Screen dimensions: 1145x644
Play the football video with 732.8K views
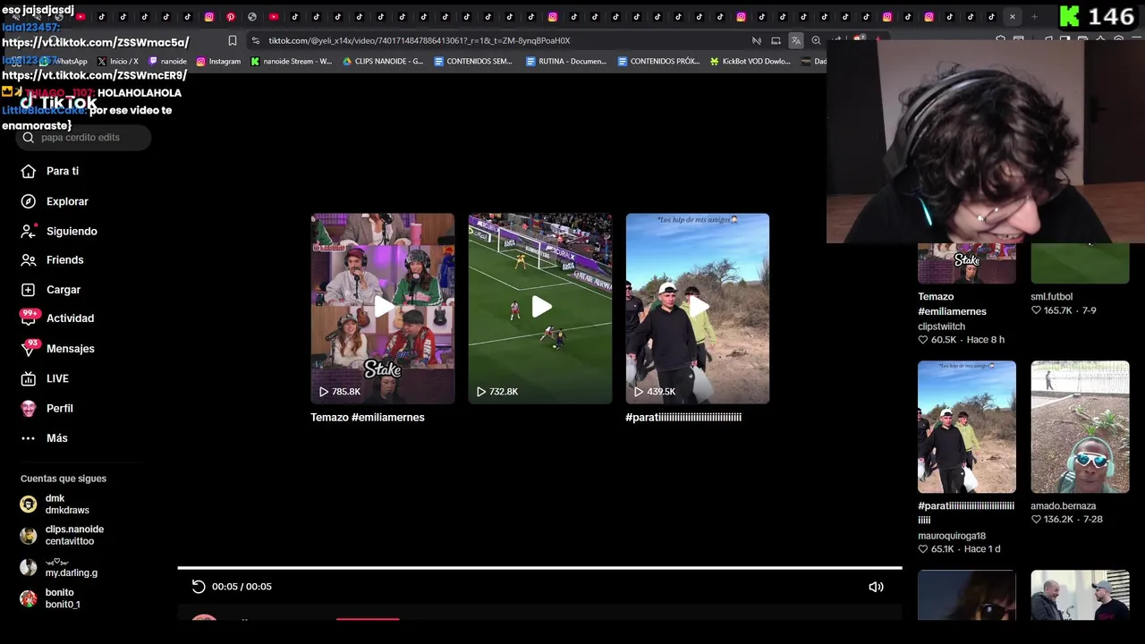coord(540,308)
